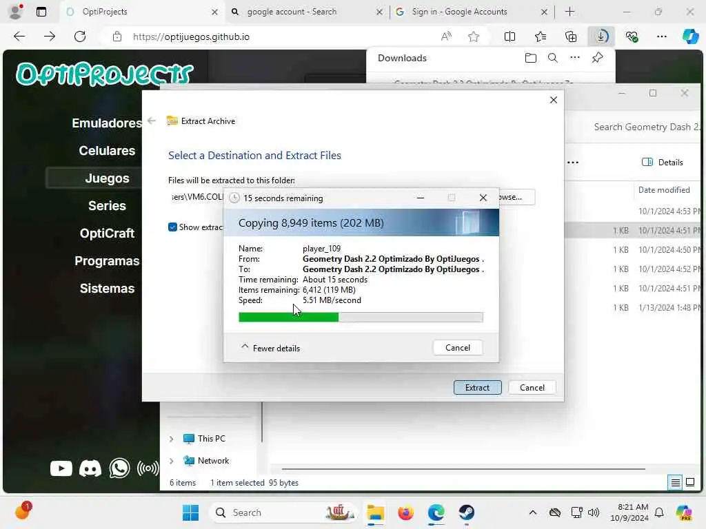706x529 pixels.
Task: Click the Windows Start button
Action: click(190, 512)
